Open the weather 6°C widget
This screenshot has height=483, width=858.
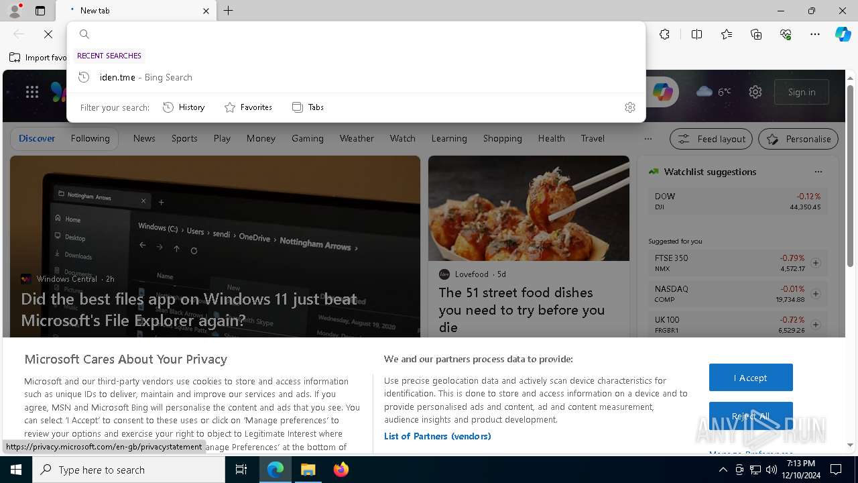pyautogui.click(x=714, y=92)
